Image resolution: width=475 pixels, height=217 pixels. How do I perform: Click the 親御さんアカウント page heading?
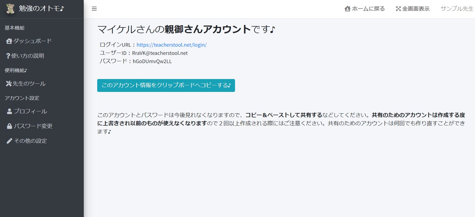[x=208, y=29]
